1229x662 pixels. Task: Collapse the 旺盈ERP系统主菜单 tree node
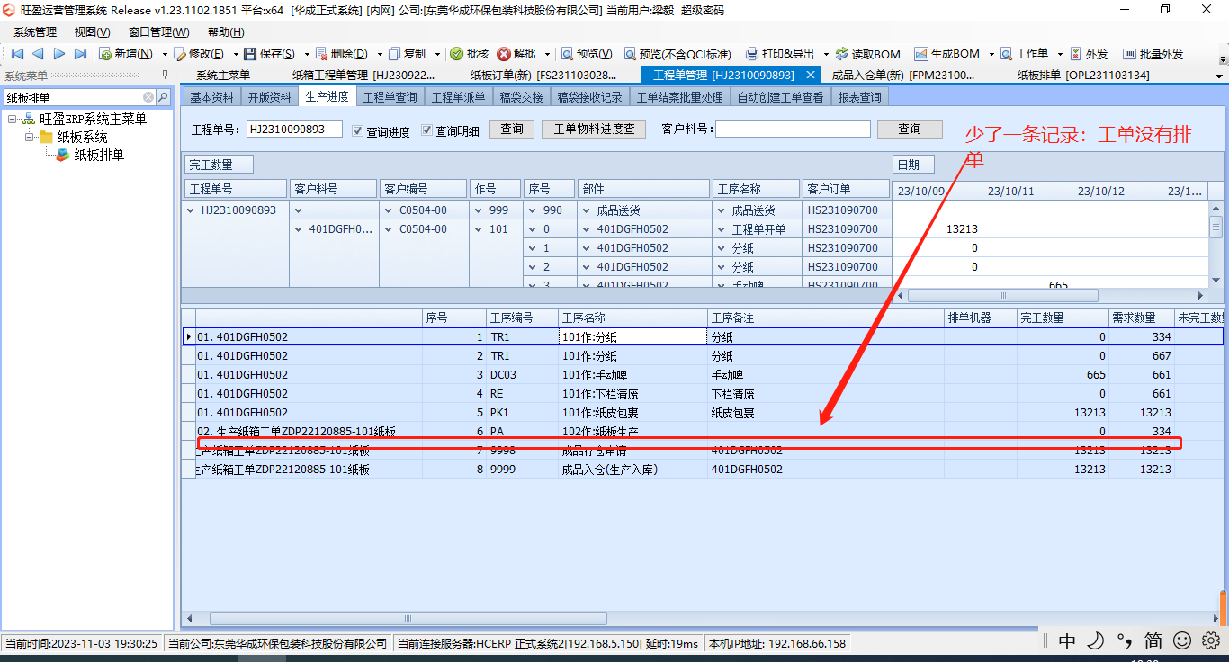13,119
